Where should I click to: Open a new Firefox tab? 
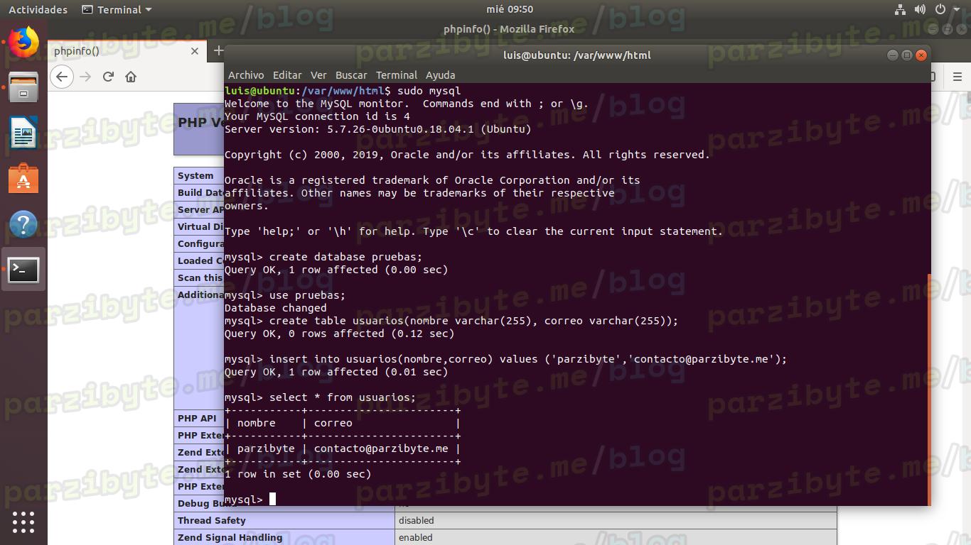pos(218,50)
